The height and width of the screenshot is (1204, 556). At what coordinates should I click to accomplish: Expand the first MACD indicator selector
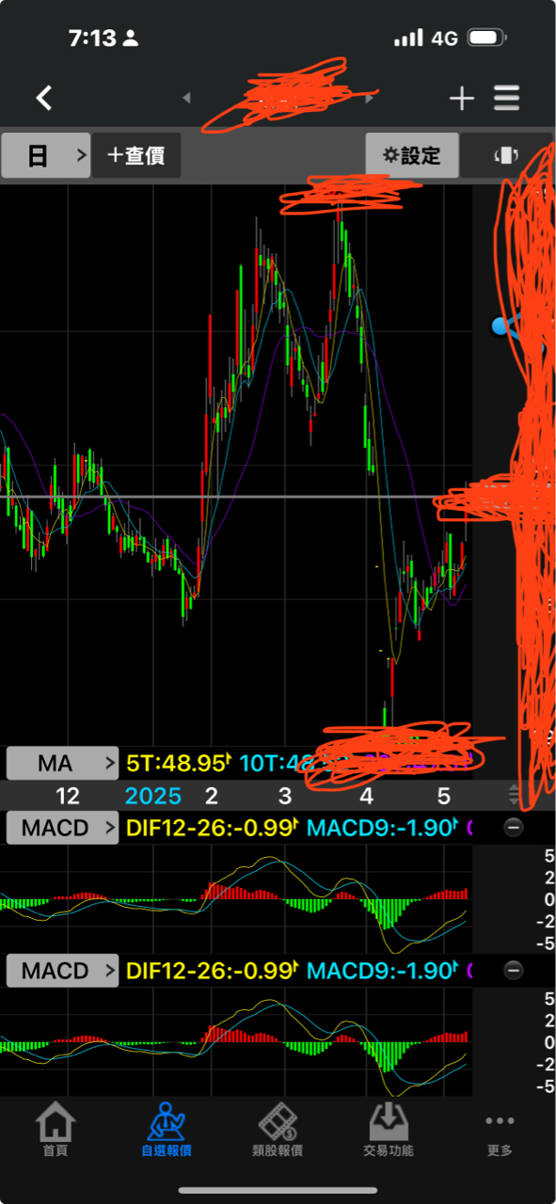coord(63,828)
